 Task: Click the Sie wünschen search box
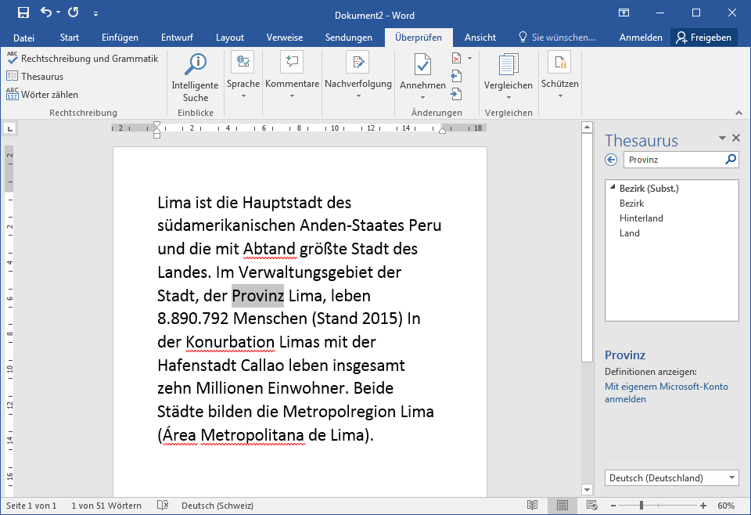(557, 38)
